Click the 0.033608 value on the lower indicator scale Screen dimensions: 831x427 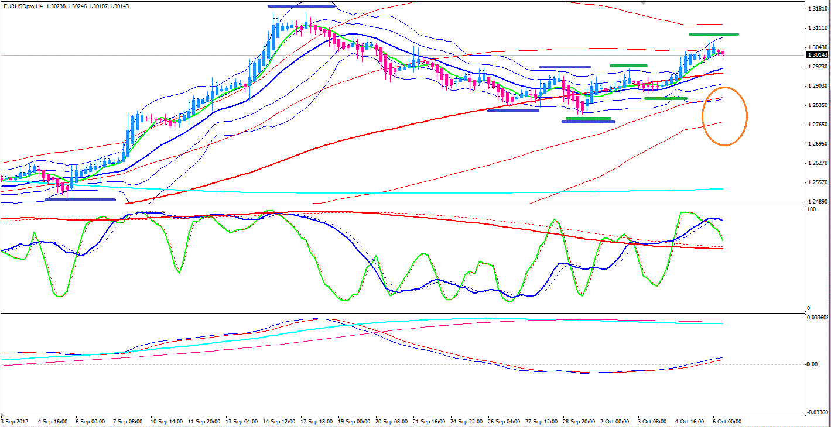(x=818, y=318)
